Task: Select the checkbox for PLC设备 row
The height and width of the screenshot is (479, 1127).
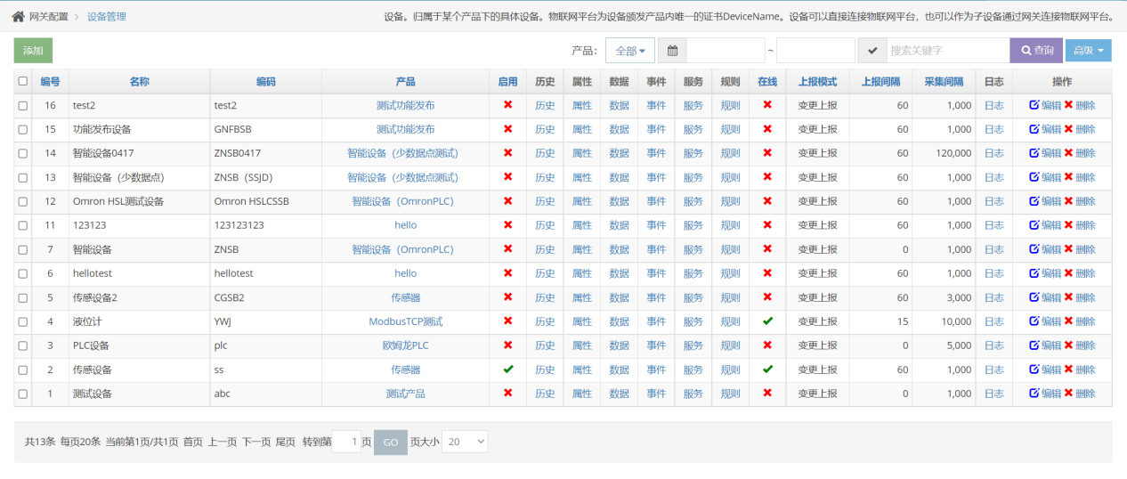Action: coord(23,345)
